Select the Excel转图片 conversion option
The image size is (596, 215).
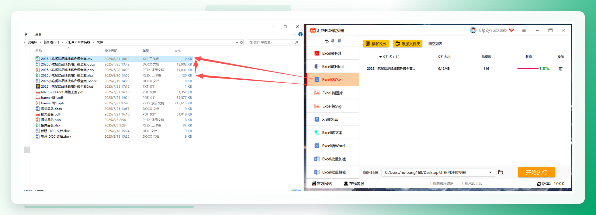[x=333, y=93]
